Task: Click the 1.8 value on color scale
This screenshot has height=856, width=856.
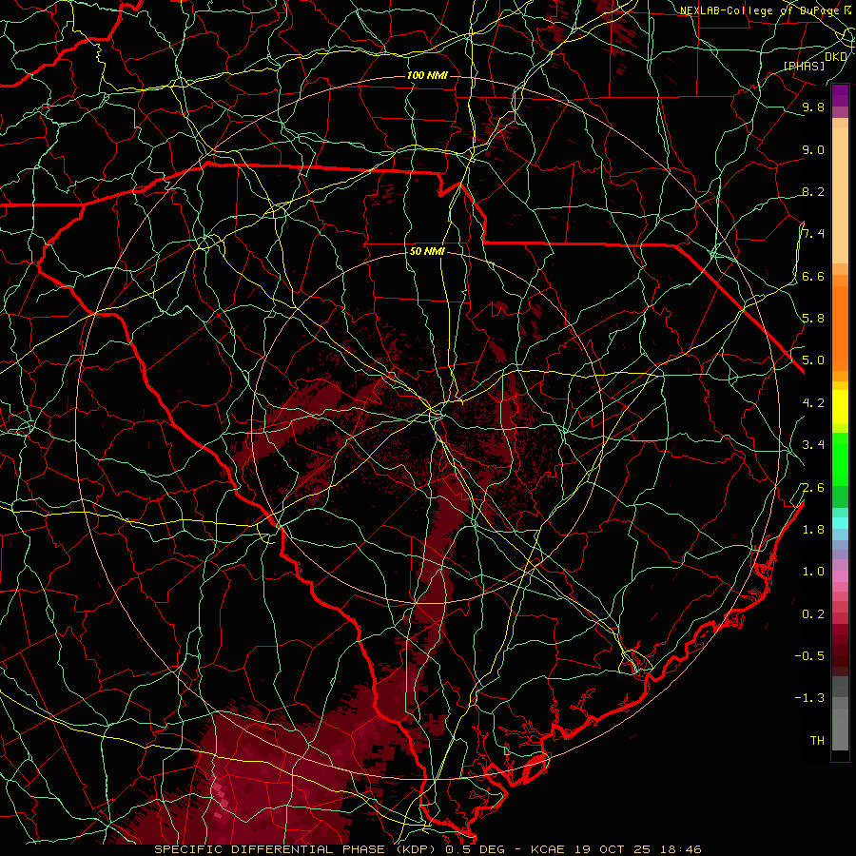Action: point(813,530)
